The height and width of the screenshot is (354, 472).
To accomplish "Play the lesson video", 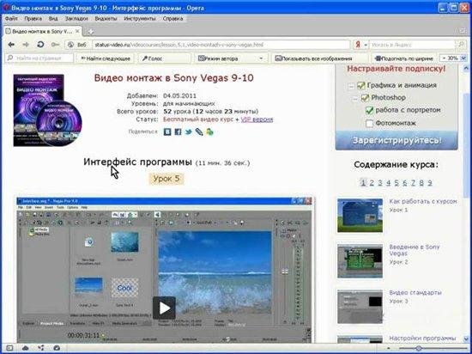I will tap(164, 308).
